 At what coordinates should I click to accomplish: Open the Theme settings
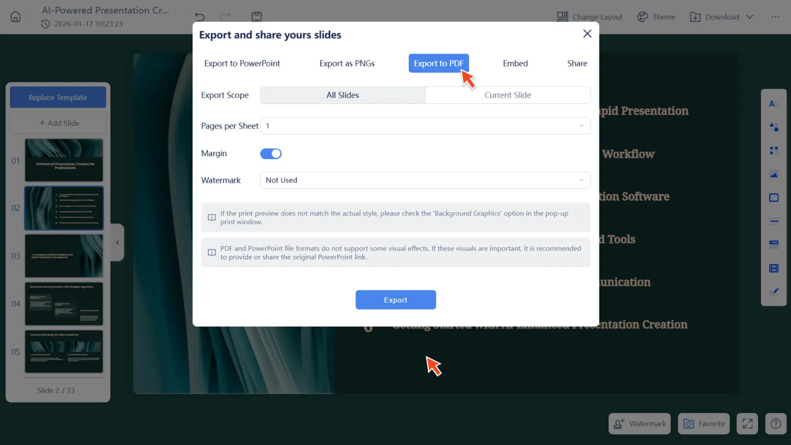tap(656, 17)
